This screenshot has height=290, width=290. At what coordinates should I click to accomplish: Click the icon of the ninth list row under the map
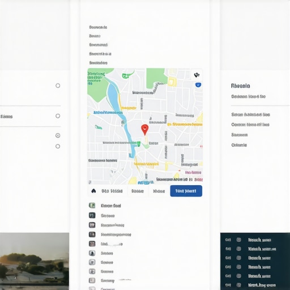pyautogui.click(x=92, y=280)
